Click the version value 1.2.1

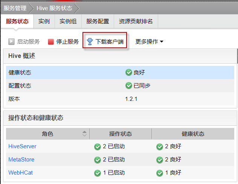tap(131, 99)
